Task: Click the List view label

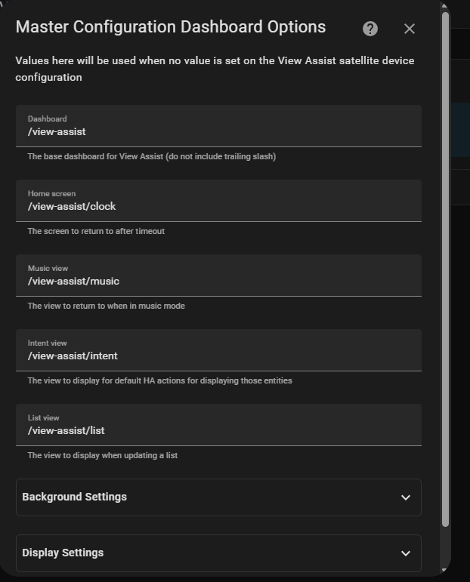Action: click(44, 418)
